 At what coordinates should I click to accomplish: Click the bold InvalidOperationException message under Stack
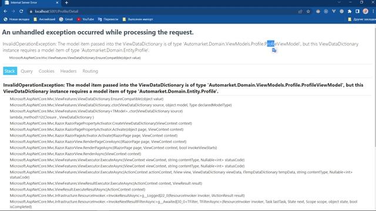(x=183, y=88)
